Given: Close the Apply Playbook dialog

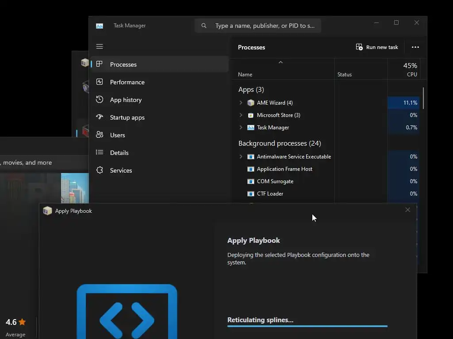Looking at the screenshot, I should [x=407, y=210].
